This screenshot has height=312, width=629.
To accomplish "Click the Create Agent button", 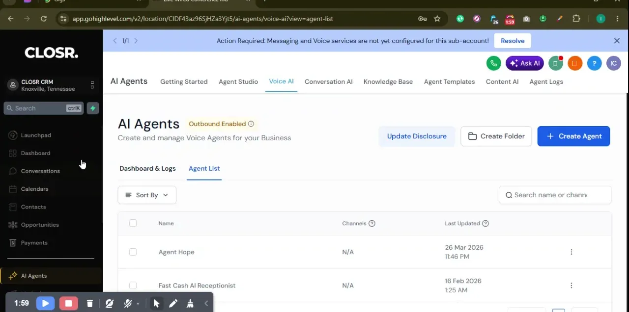I will (573, 136).
